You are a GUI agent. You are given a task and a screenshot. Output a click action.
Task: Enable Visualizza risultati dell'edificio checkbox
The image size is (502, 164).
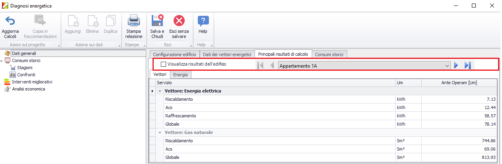[x=163, y=64]
